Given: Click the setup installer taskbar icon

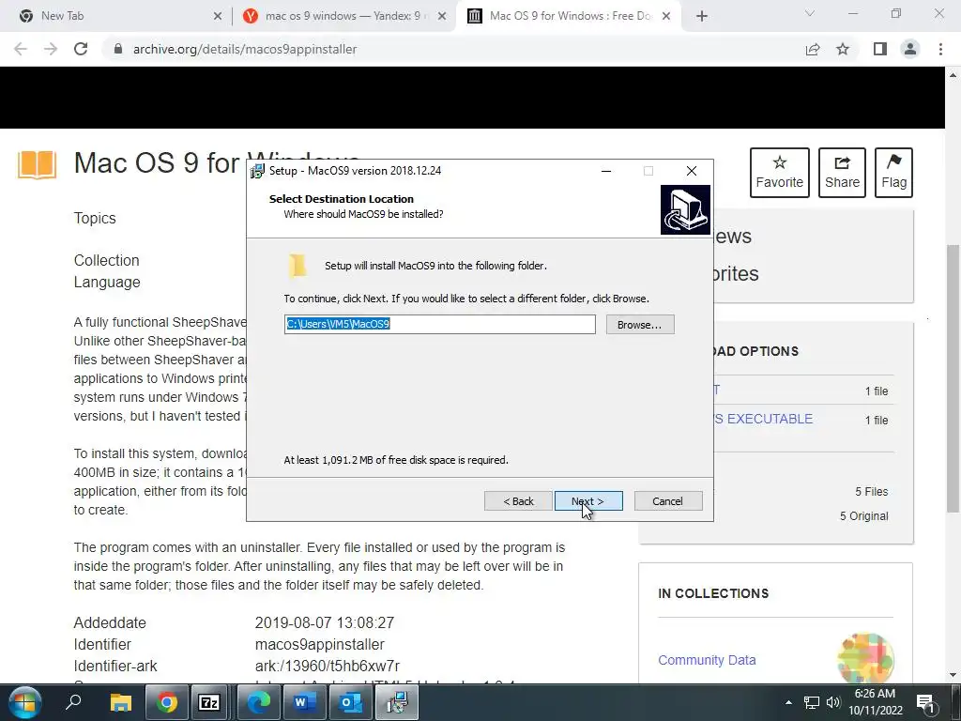Looking at the screenshot, I should (x=397, y=702).
